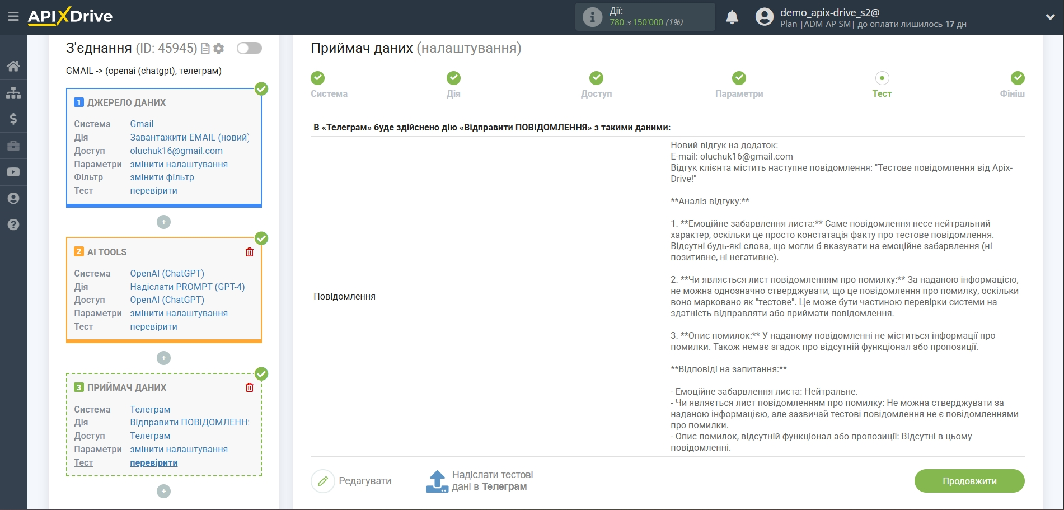Open the briefcase sidebar icon
The image size is (1064, 510).
click(13, 146)
